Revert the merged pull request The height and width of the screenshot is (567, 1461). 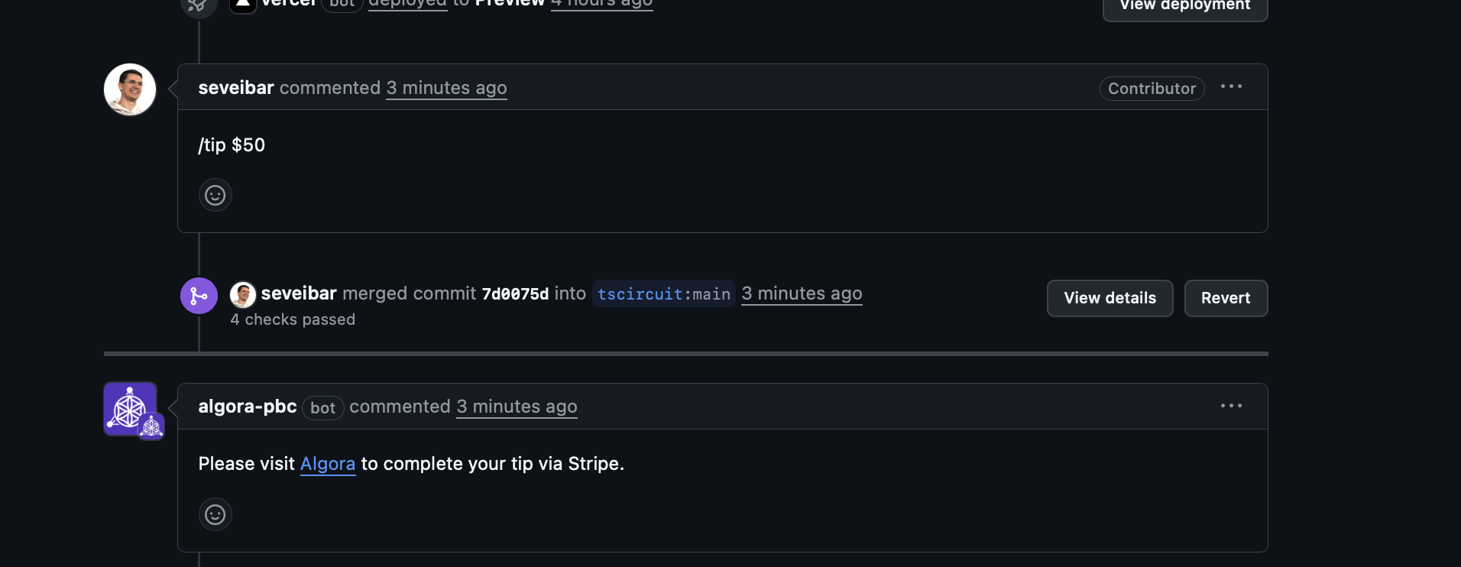[x=1226, y=298]
